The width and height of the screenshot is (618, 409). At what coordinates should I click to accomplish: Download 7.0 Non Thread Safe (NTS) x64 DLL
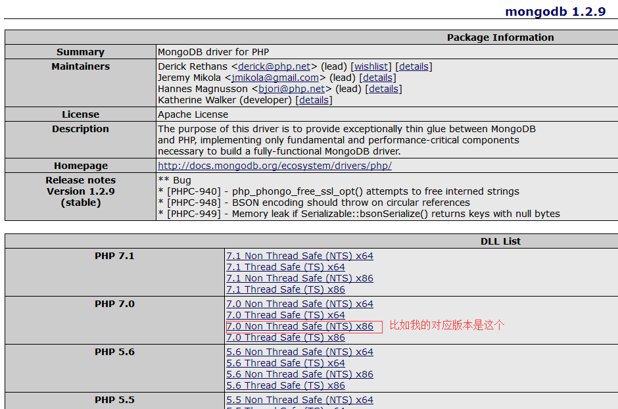pyautogui.click(x=300, y=304)
